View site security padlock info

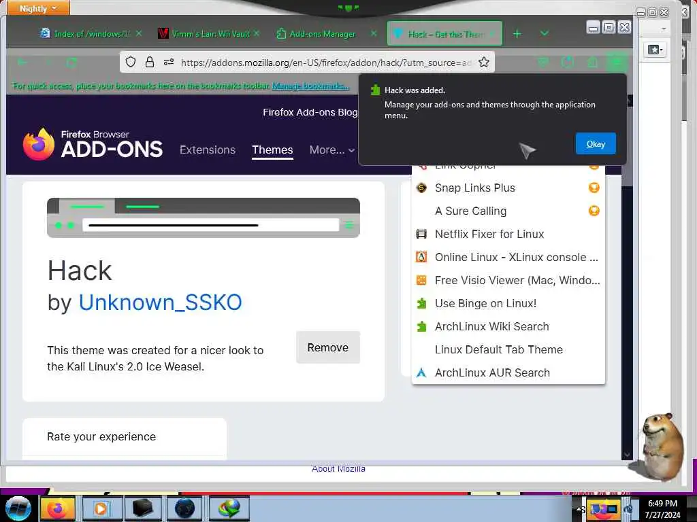click(150, 62)
